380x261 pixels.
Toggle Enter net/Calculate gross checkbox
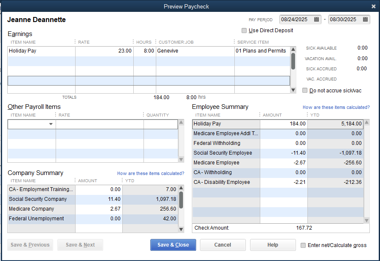click(303, 245)
